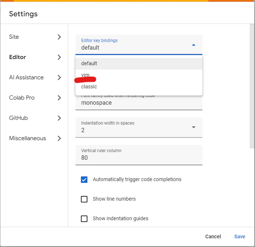
Task: Click the chevron next to AI Assistance
Action: tap(59, 78)
